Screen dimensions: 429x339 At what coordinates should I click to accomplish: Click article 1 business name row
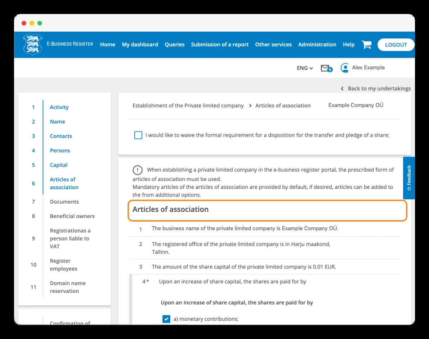tap(264, 228)
